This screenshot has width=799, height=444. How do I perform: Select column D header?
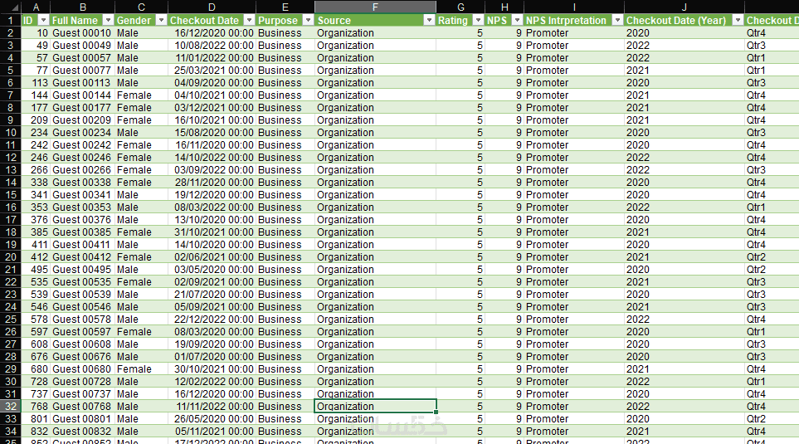pos(212,7)
